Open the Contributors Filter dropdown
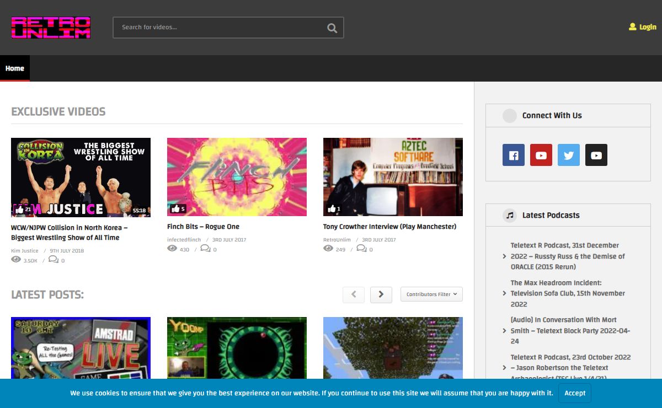 431,294
